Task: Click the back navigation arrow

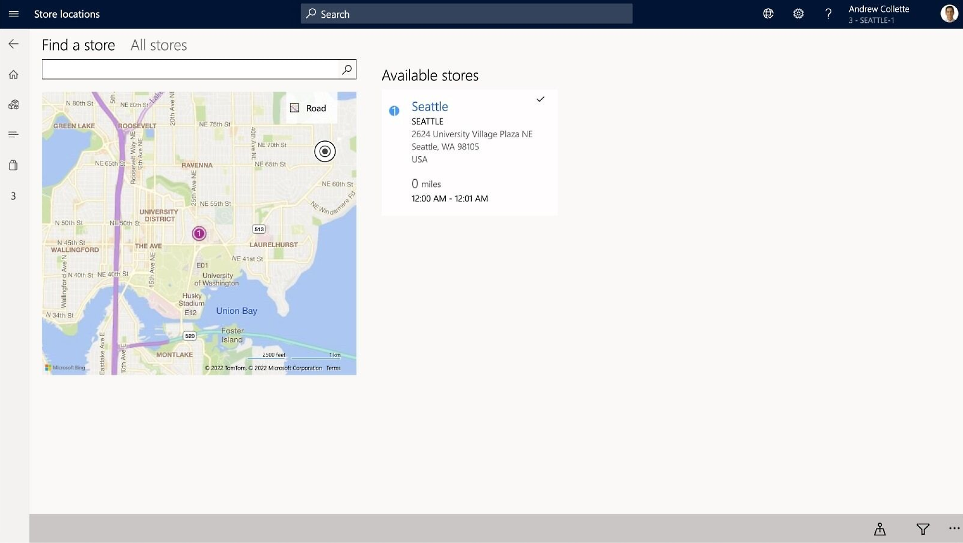Action: pos(13,44)
